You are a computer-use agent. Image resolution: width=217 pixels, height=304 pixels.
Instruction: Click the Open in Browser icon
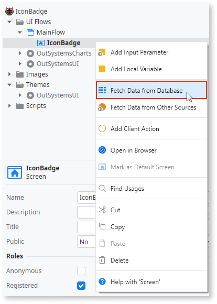click(102, 150)
